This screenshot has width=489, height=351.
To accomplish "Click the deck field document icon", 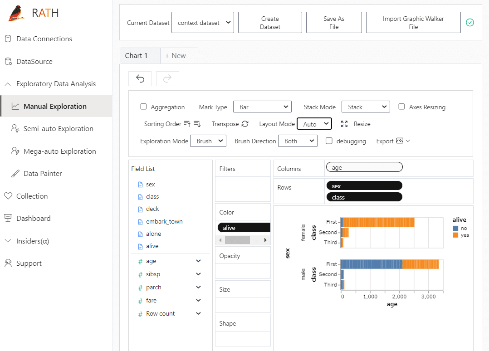I will (140, 209).
